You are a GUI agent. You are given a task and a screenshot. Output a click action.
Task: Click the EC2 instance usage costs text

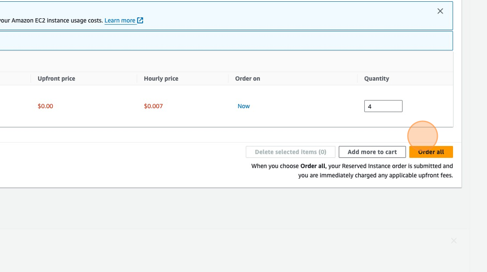[52, 20]
